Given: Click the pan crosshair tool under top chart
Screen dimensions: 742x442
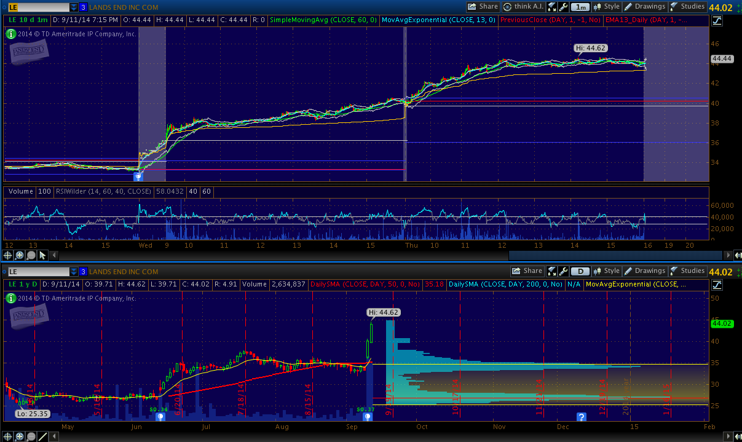Looking at the screenshot, I should (x=9, y=255).
